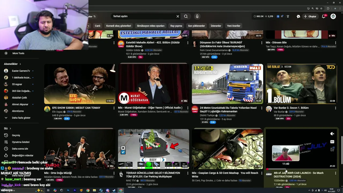Expand the Siz section chevron

coord(10,128)
